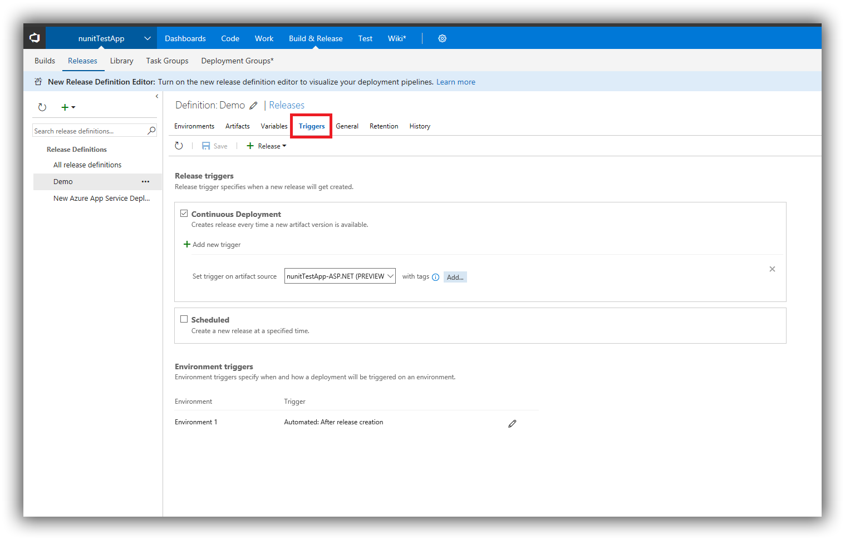Click 'Environment 1' row text

[196, 422]
